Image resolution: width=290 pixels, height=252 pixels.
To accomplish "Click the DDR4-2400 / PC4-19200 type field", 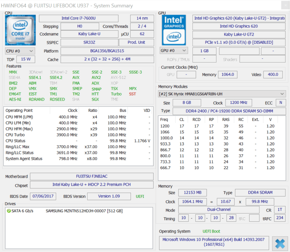I will click(x=229, y=111).
